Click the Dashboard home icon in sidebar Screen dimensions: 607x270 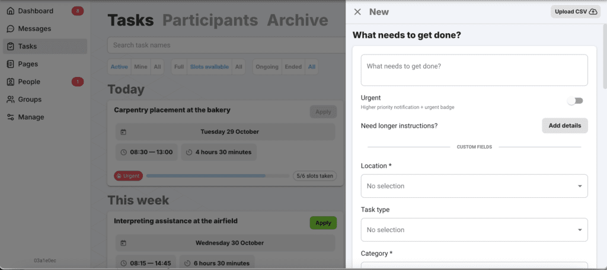click(11, 11)
